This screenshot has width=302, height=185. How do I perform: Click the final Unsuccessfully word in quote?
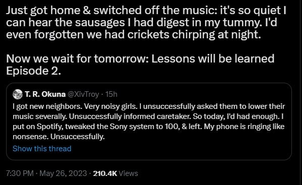77,137
